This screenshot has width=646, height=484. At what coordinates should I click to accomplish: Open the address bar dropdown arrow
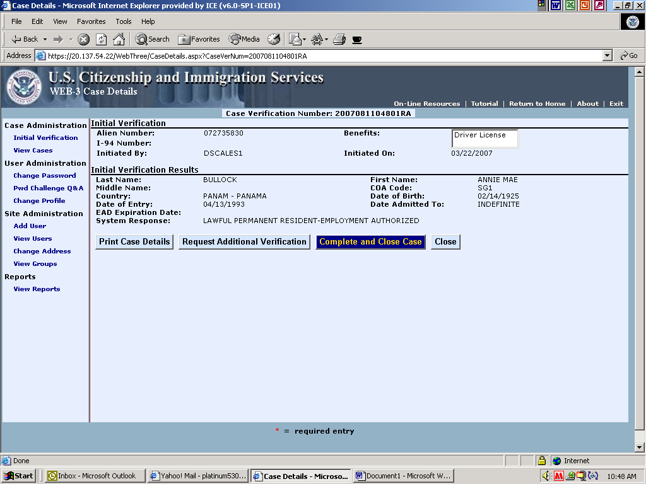click(x=607, y=55)
